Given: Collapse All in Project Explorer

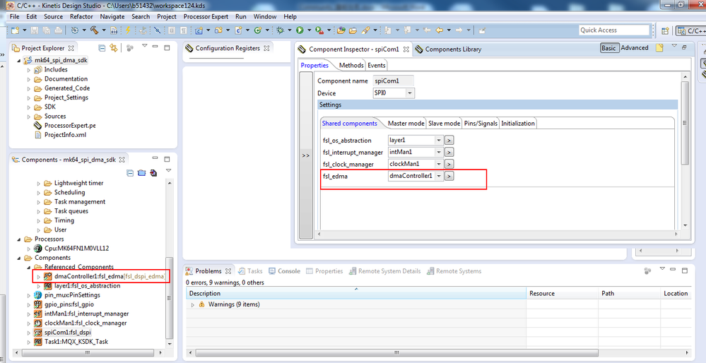Looking at the screenshot, I should tap(102, 48).
